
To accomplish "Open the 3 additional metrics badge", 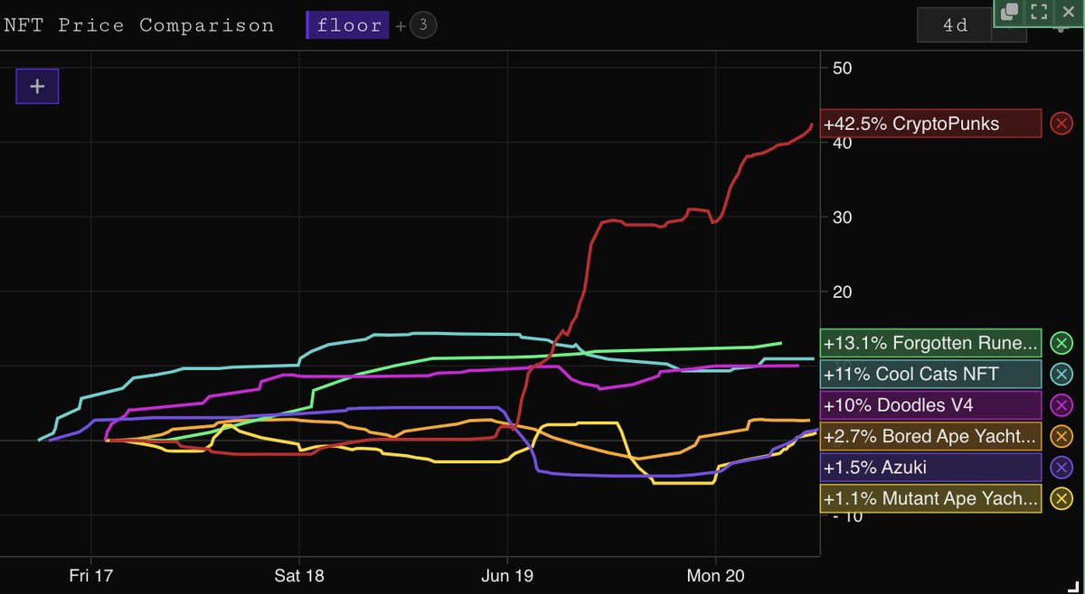I will pos(423,25).
